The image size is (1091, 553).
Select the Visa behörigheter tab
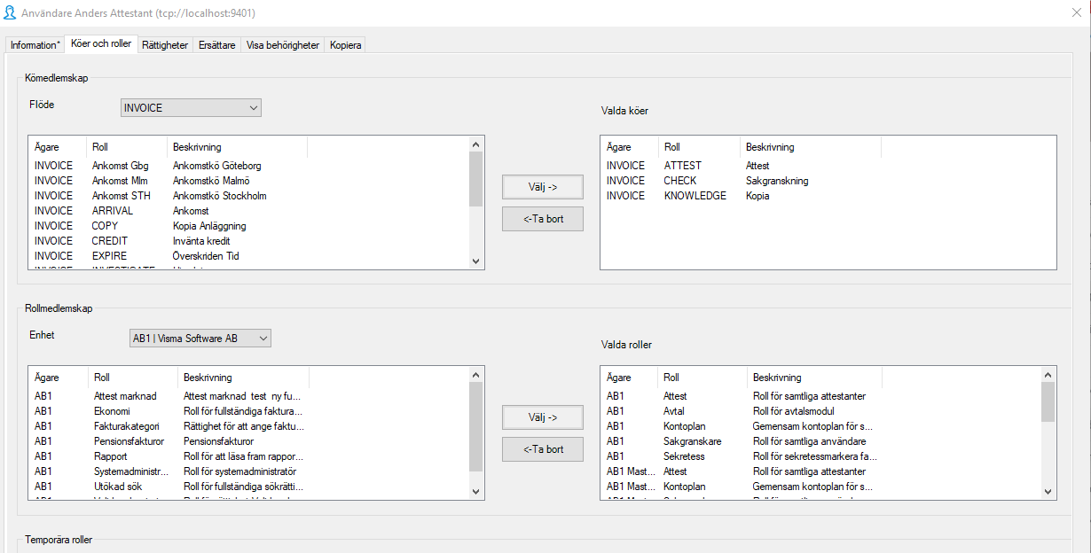point(285,44)
